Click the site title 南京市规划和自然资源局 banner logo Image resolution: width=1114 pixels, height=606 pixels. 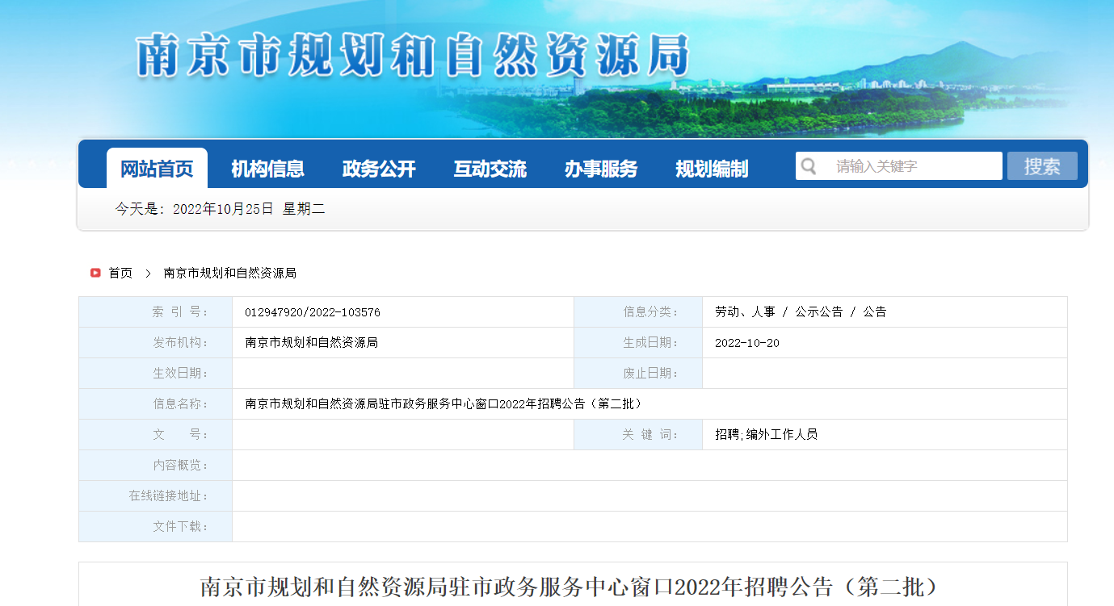click(413, 55)
